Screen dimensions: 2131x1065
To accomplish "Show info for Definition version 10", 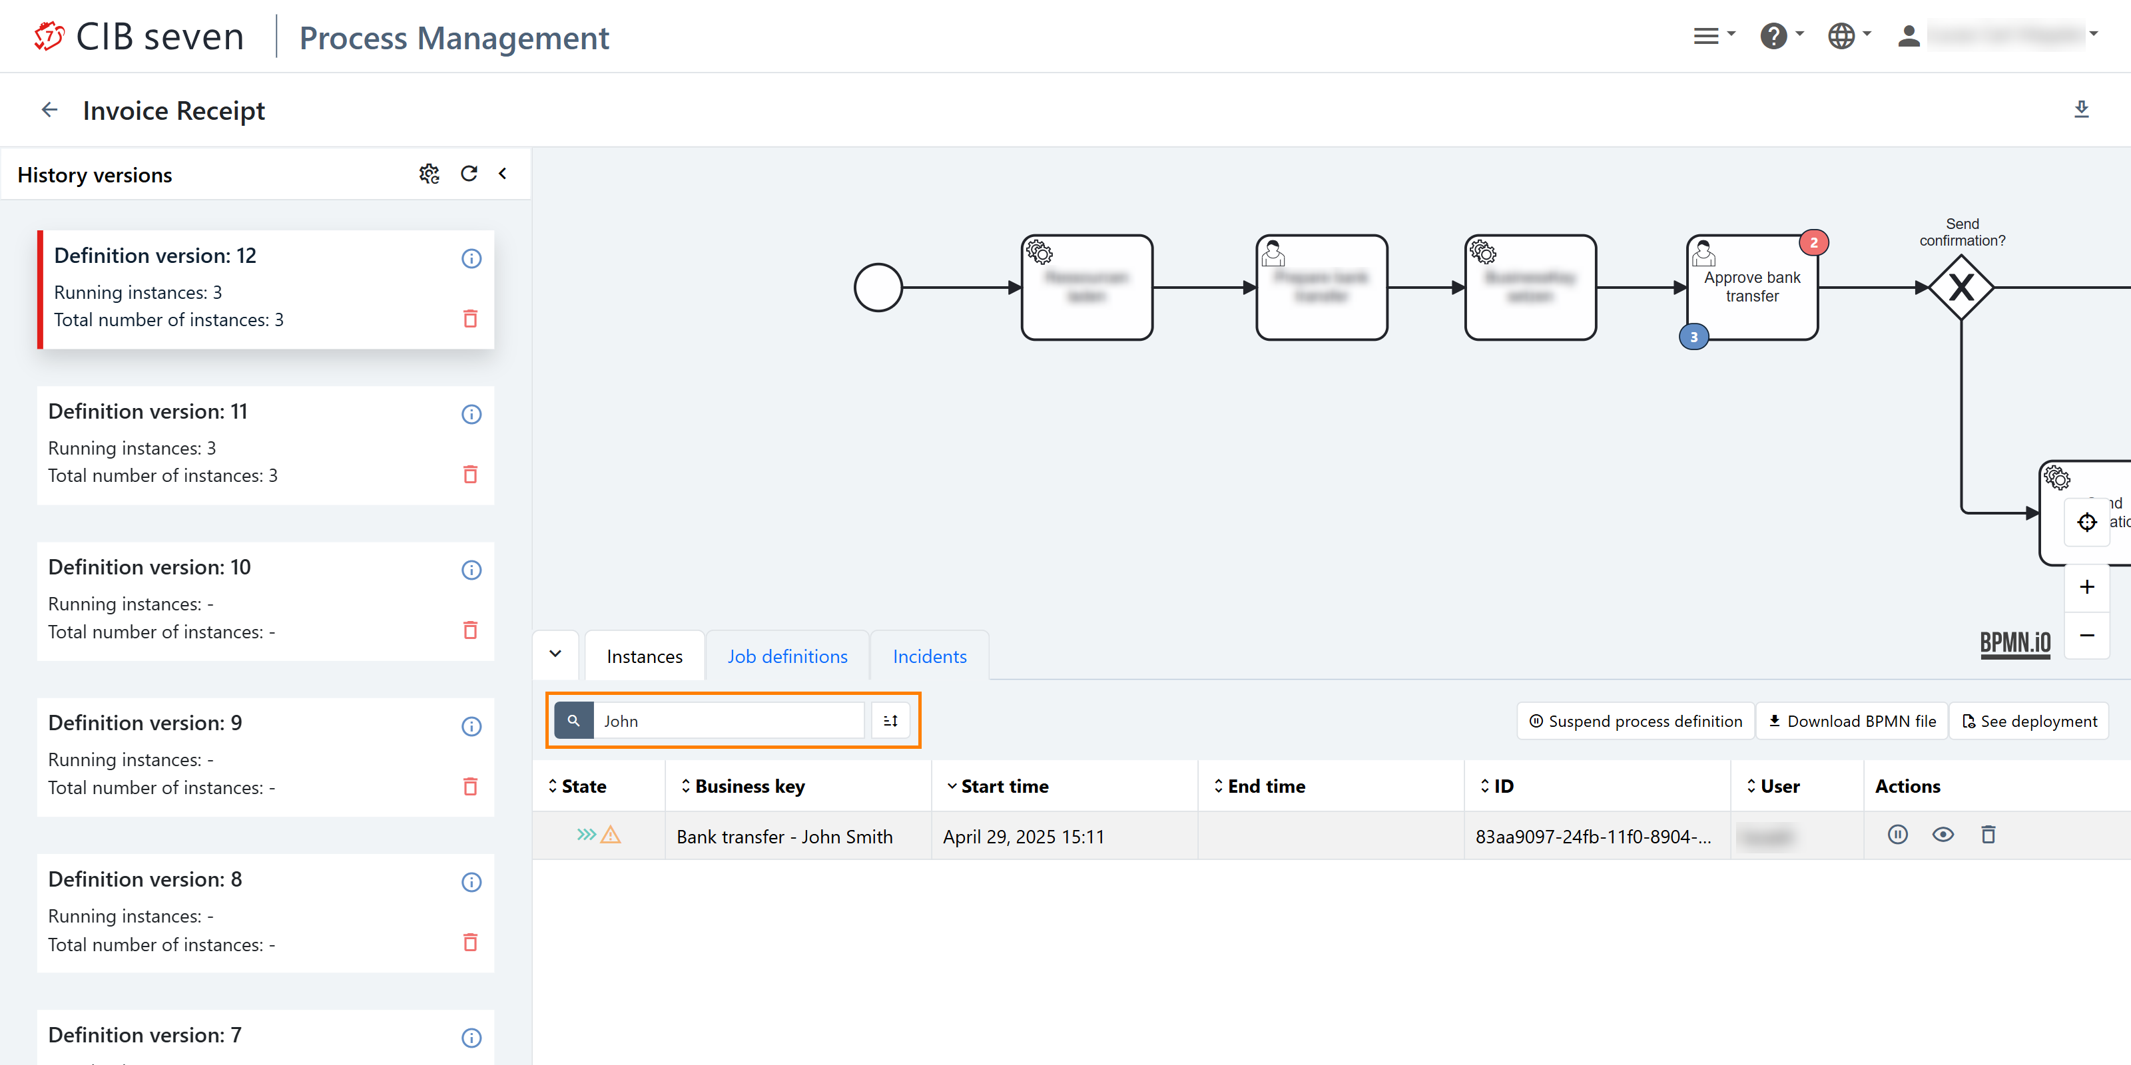I will 471,570.
